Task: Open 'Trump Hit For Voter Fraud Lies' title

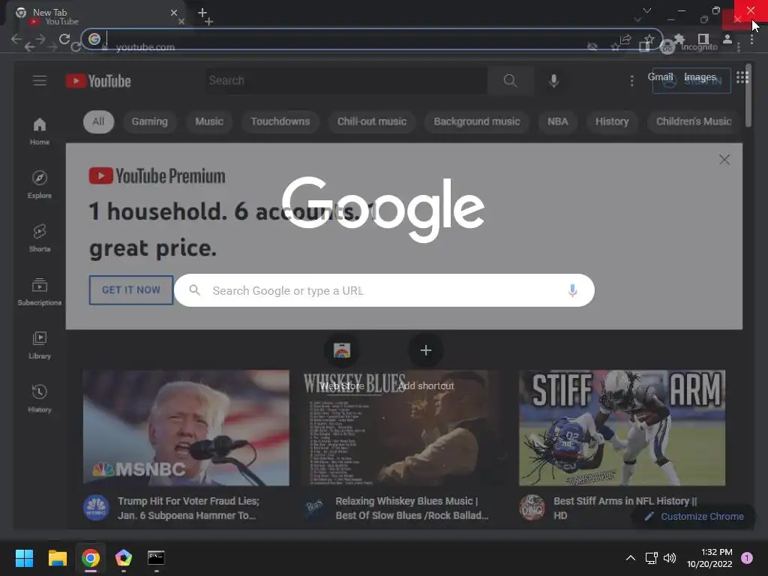Action: [x=188, y=508]
